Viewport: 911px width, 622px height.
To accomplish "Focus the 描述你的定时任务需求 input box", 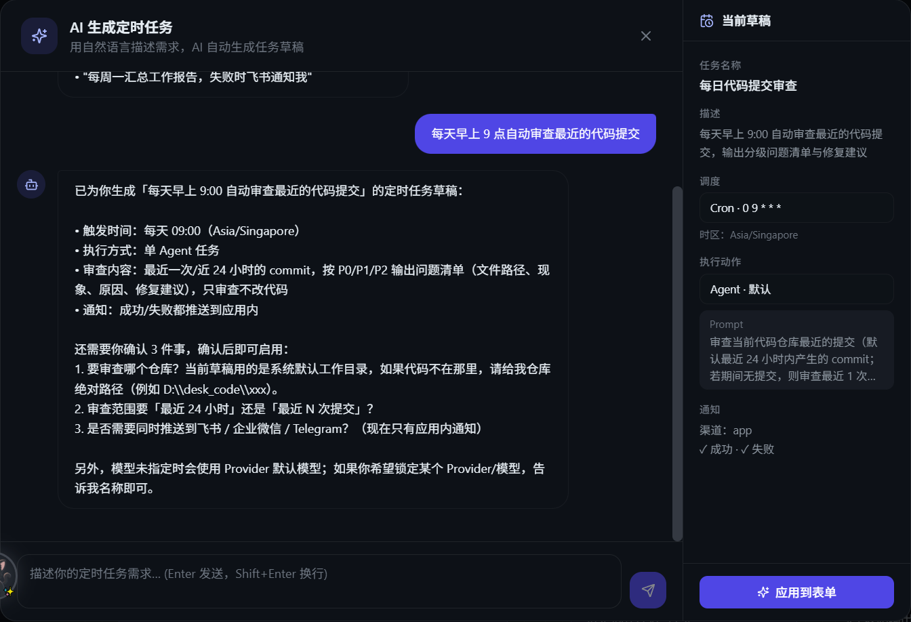I will click(319, 581).
